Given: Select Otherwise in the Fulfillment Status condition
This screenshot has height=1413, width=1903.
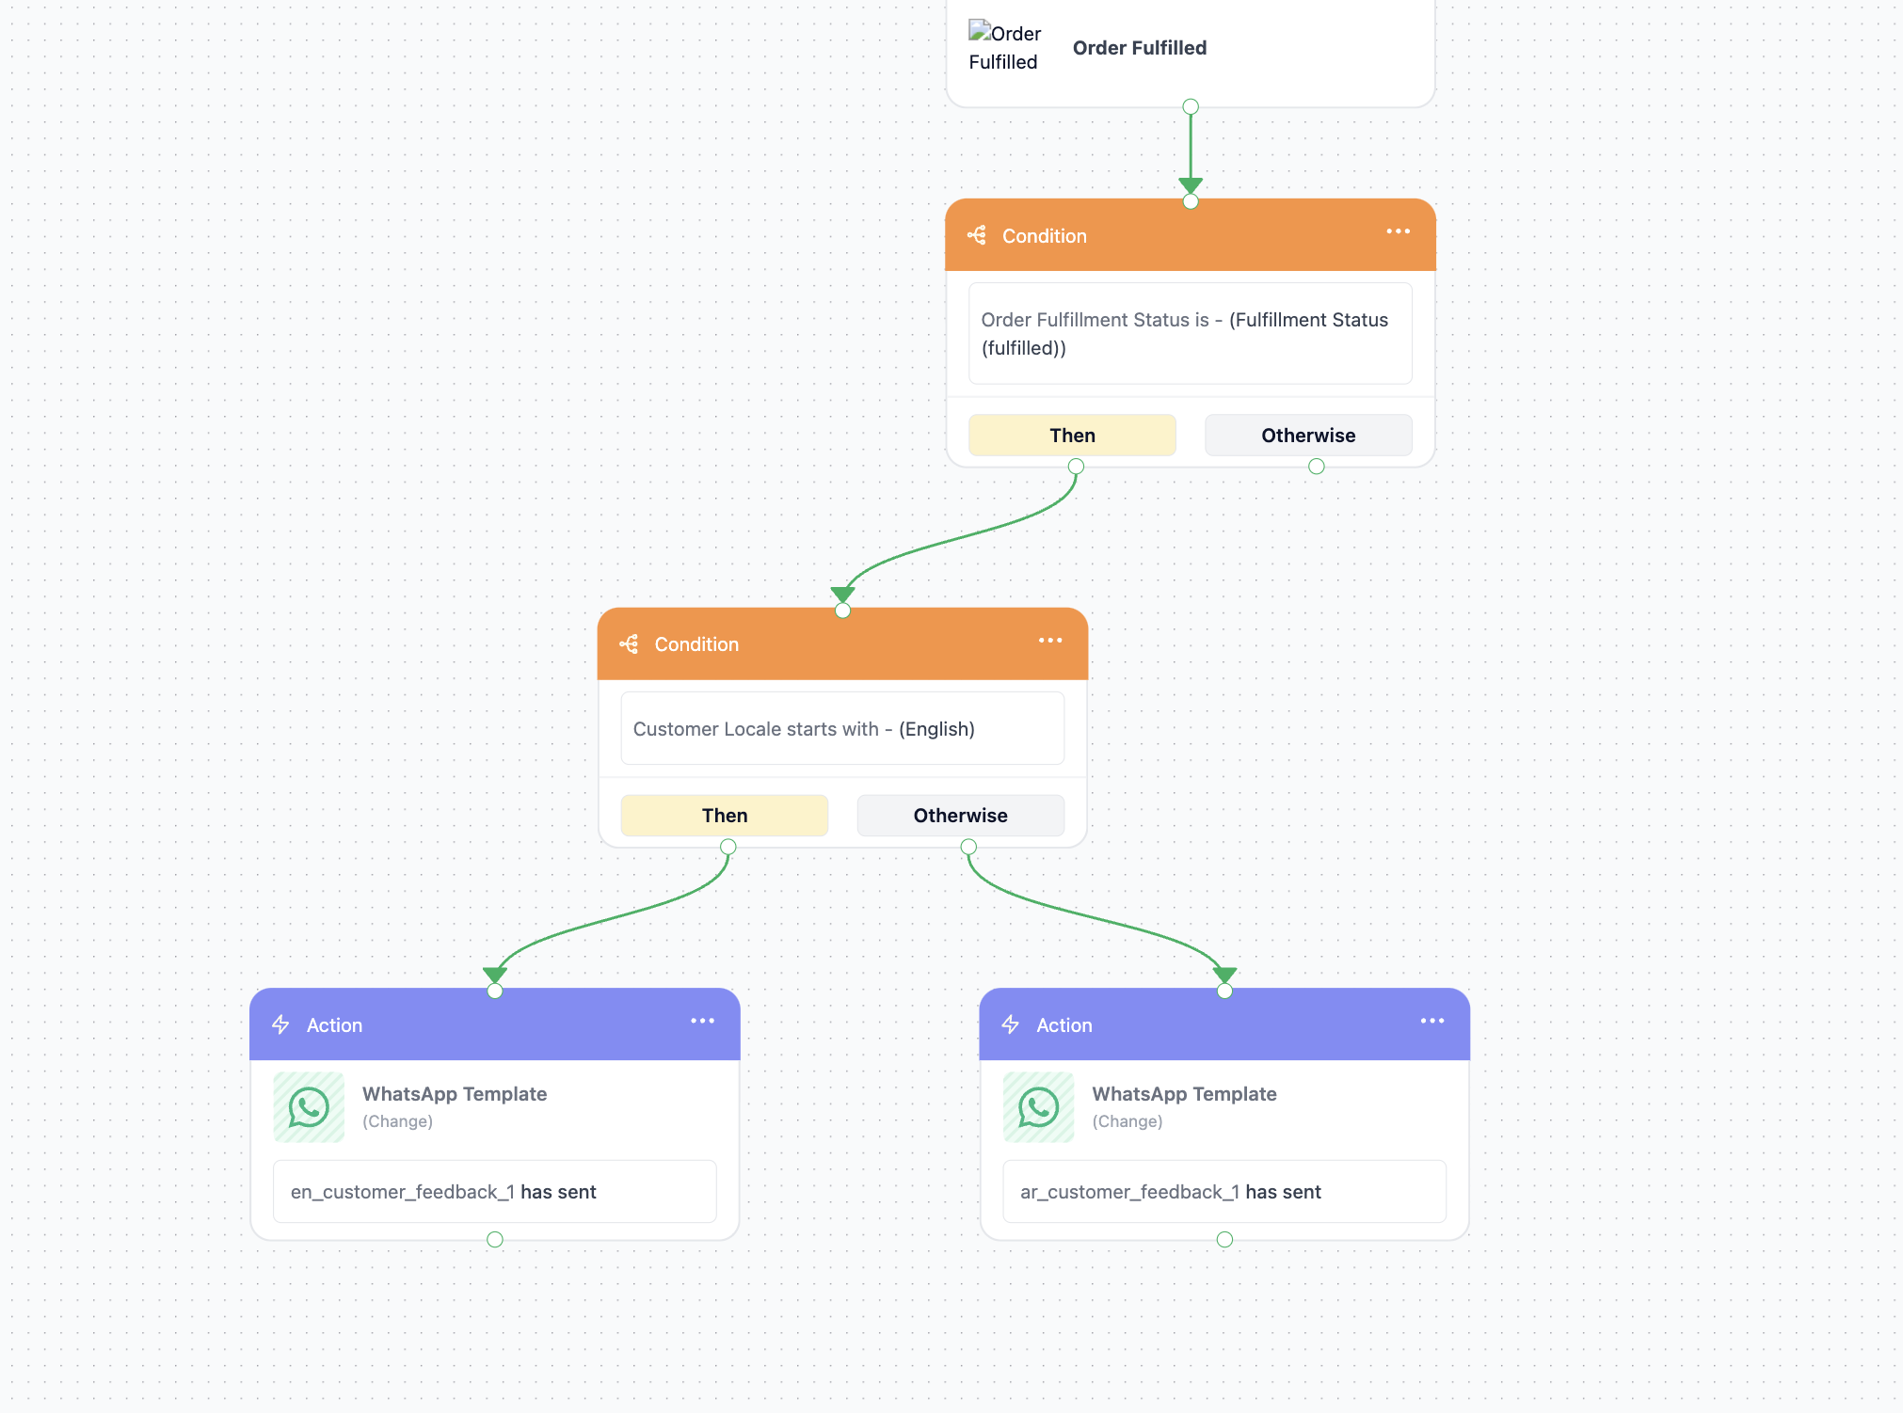Looking at the screenshot, I should 1308,436.
